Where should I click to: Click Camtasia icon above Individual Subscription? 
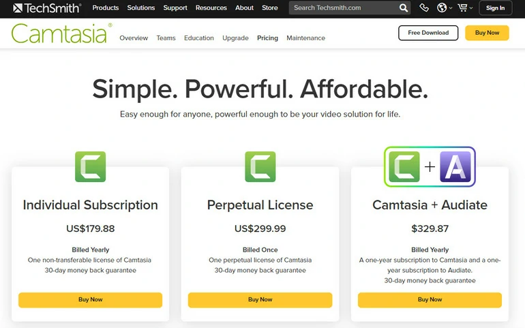tap(91, 166)
